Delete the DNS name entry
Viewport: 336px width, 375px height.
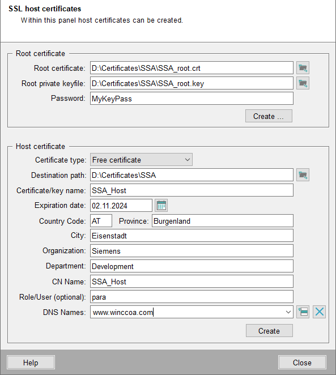coord(319,312)
